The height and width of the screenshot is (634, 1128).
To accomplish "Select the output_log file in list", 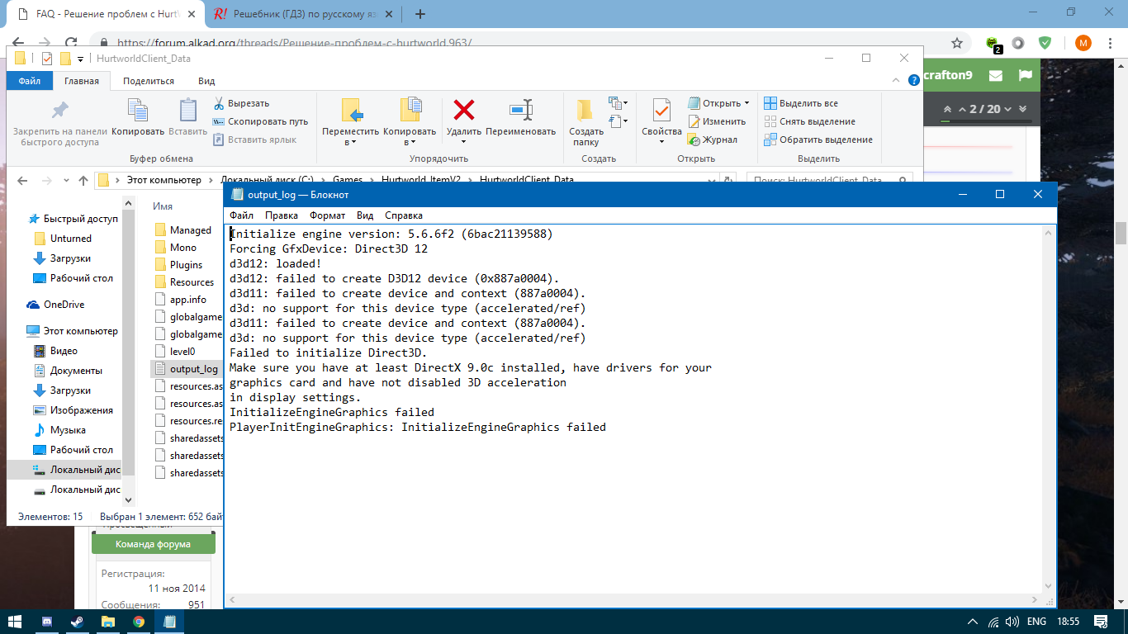I will 193,369.
